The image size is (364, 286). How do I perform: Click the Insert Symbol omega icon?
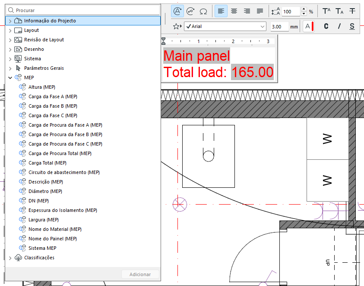tap(203, 11)
